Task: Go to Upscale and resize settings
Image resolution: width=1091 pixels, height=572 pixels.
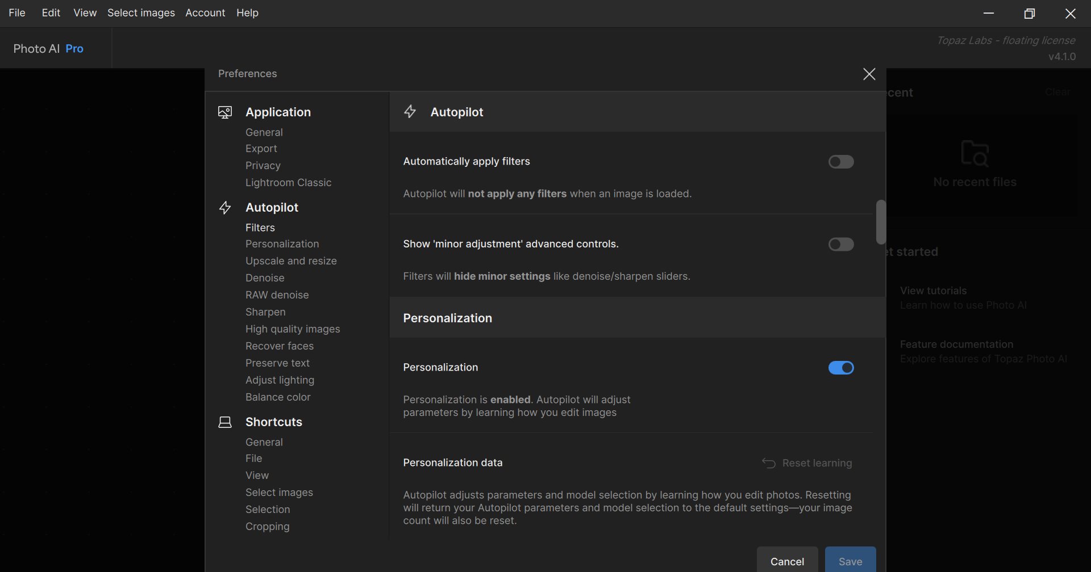Action: [x=291, y=261]
